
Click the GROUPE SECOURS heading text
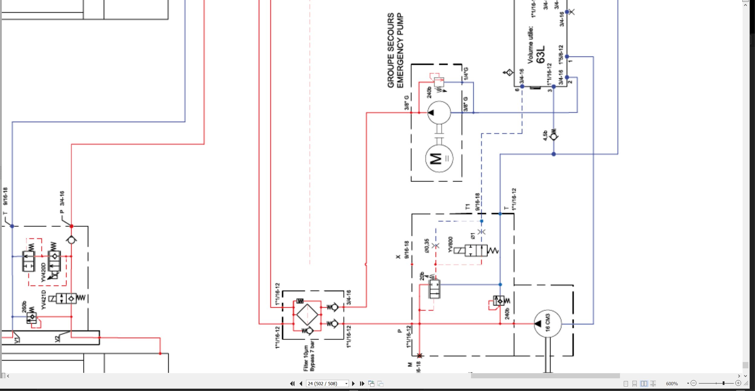pos(391,50)
